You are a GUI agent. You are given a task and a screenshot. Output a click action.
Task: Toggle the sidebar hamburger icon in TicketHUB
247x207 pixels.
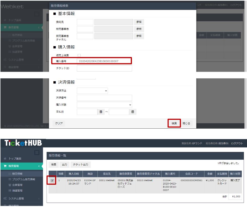[x=37, y=153]
